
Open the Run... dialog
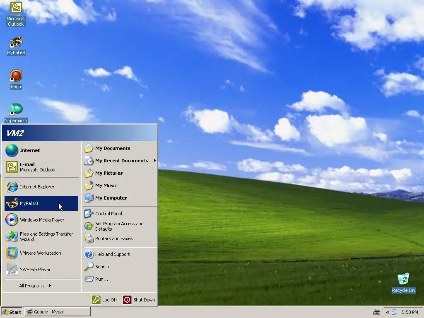click(120, 279)
